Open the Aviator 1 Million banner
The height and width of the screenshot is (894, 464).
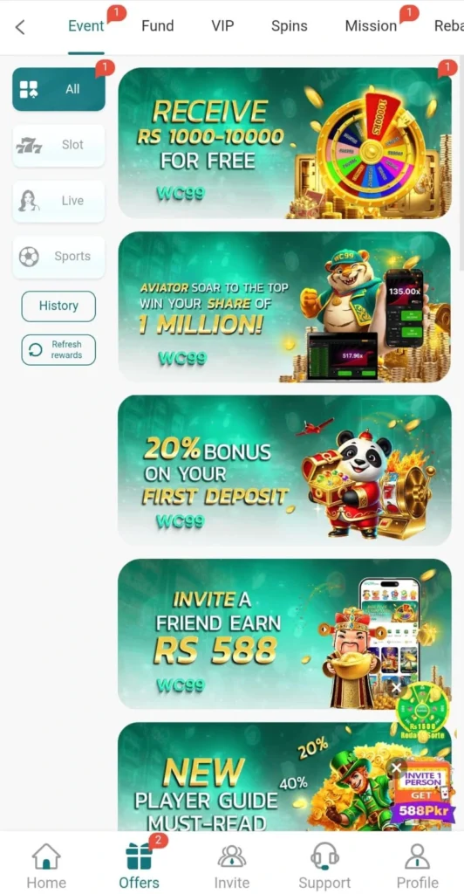tap(284, 306)
